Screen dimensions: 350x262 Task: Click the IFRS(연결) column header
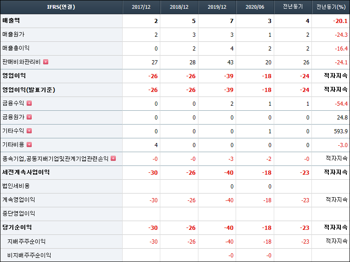tap(61, 7)
